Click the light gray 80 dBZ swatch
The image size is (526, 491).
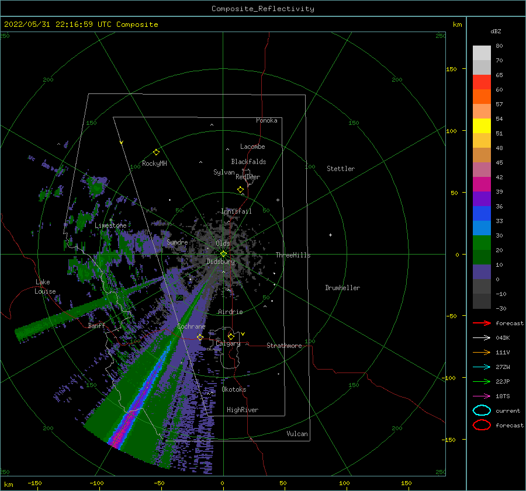[482, 53]
